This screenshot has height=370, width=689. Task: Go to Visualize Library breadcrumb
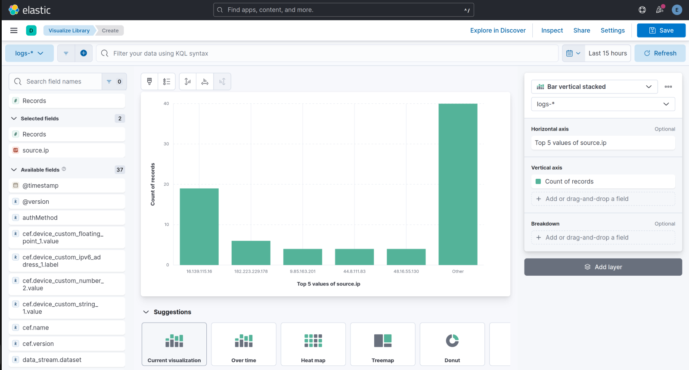click(69, 31)
